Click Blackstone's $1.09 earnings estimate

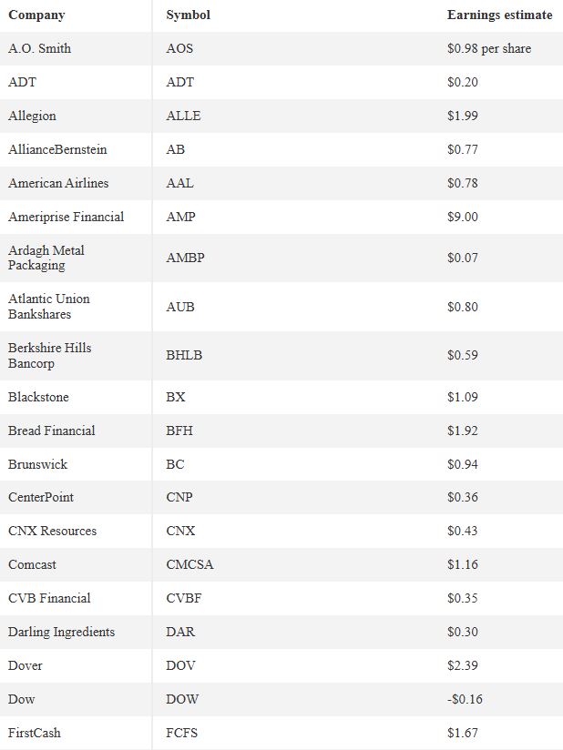463,397
